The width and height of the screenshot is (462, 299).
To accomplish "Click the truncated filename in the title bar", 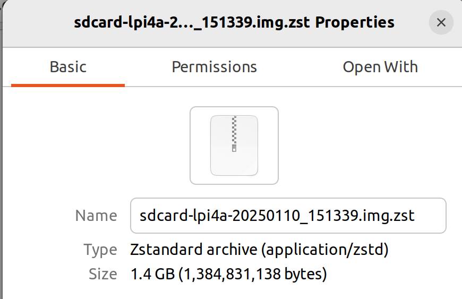I will pos(192,23).
